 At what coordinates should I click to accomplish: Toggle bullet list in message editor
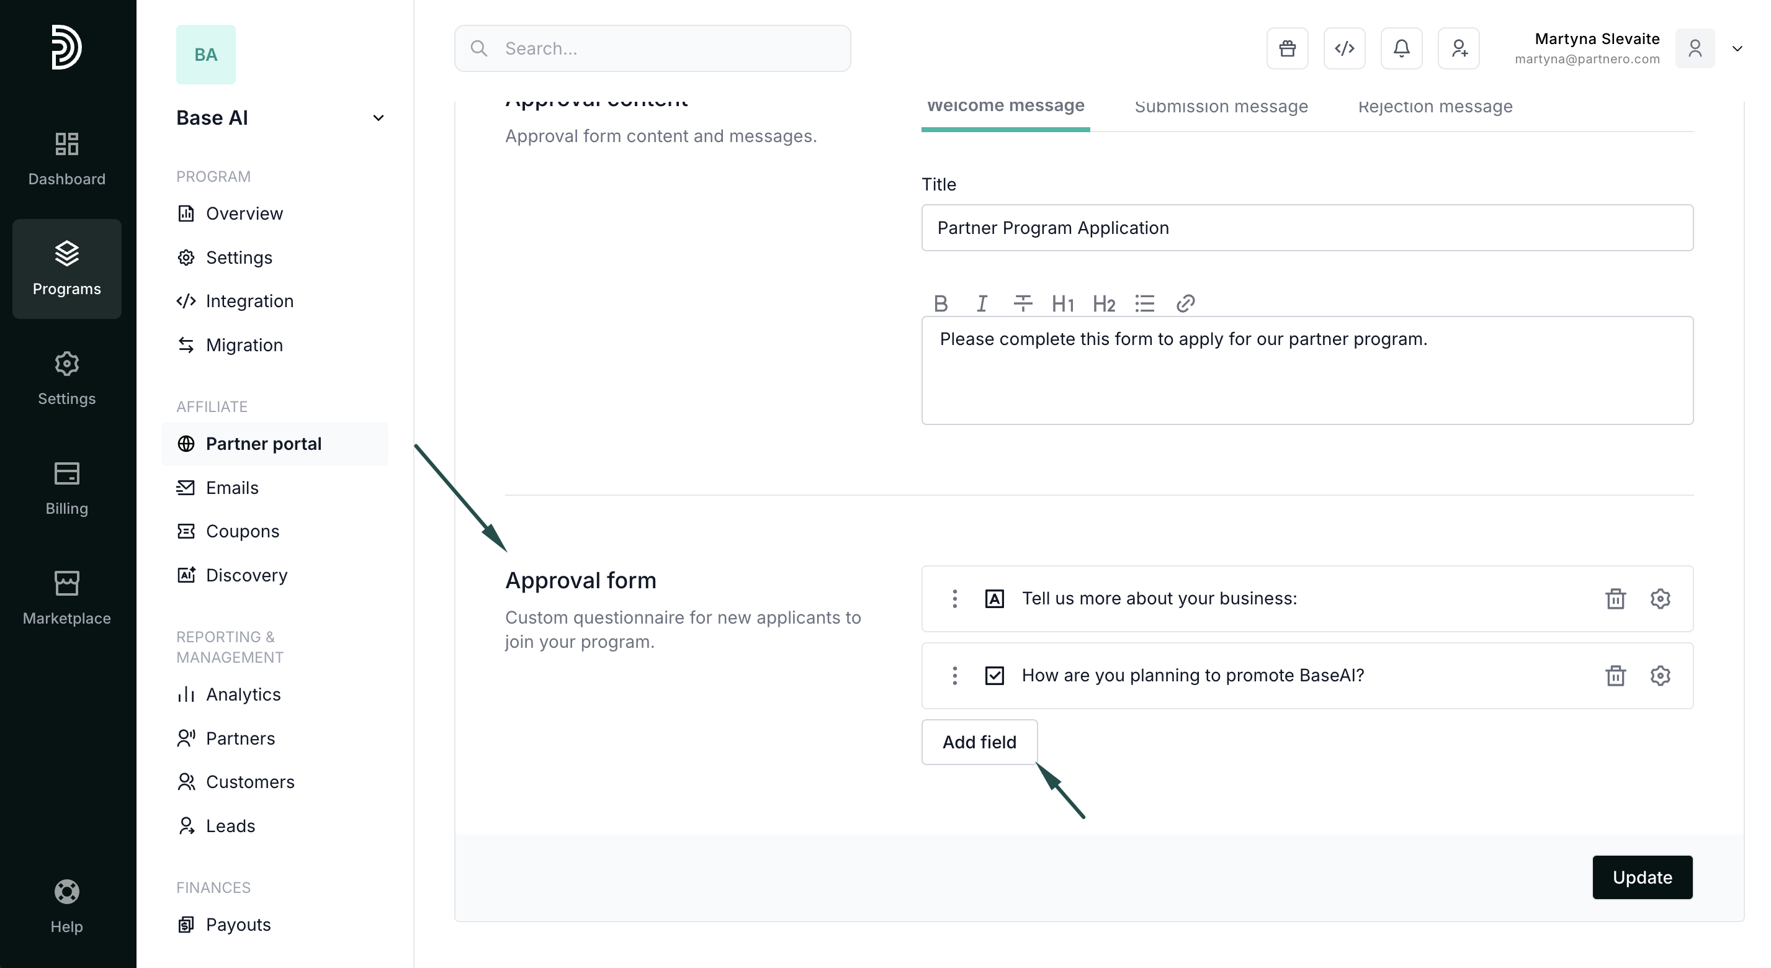[x=1145, y=303]
